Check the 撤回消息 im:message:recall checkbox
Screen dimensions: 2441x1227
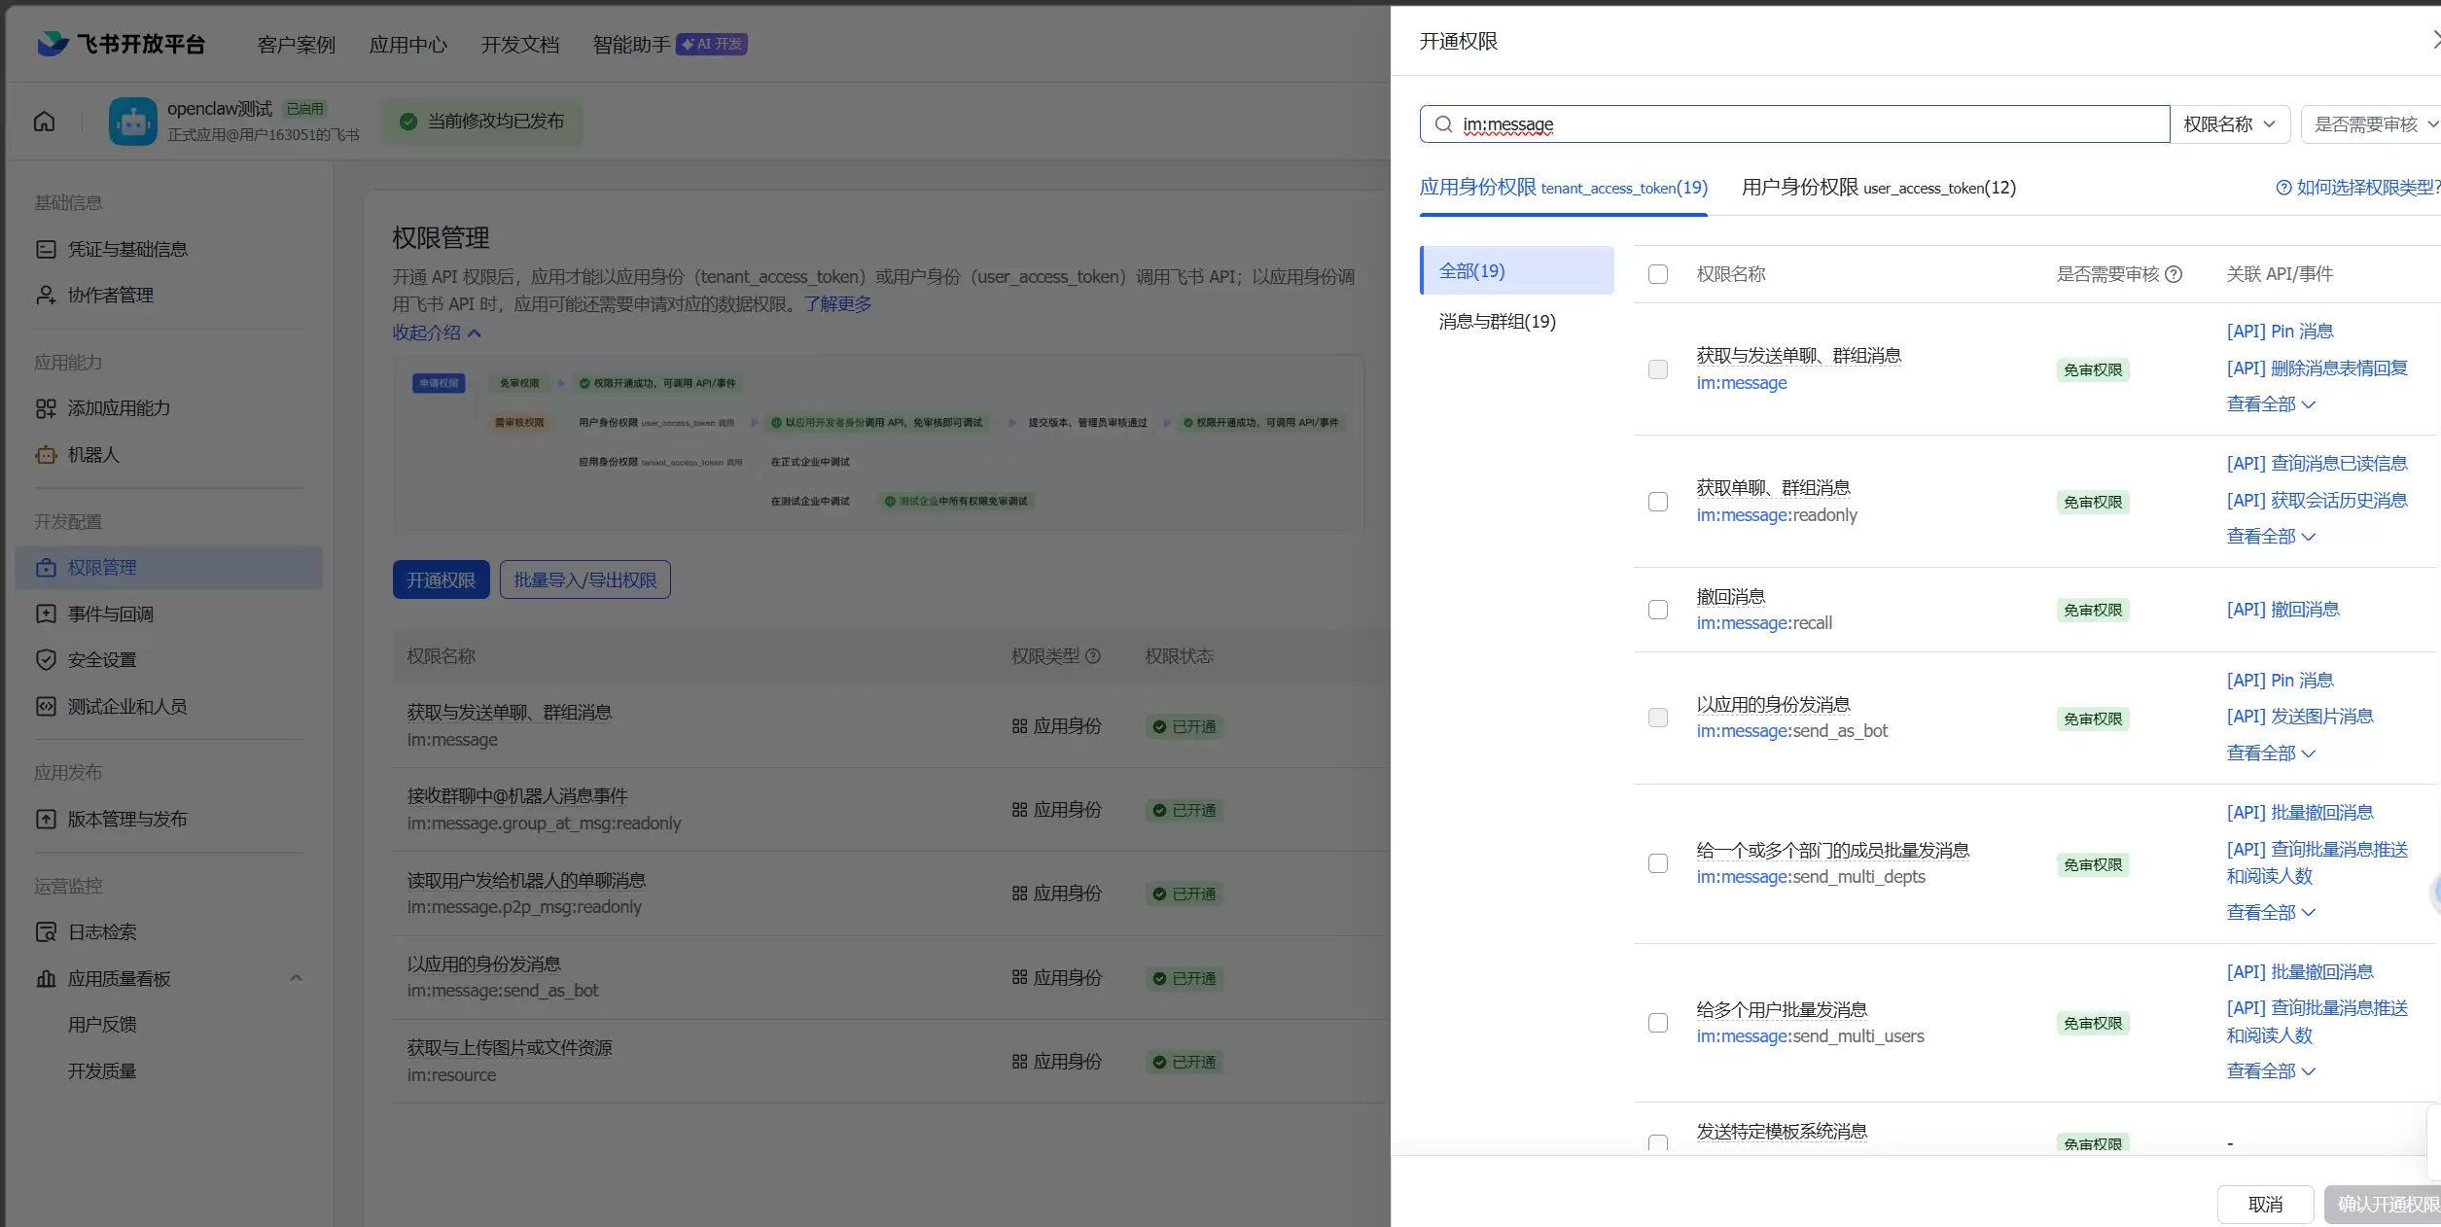(x=1658, y=610)
